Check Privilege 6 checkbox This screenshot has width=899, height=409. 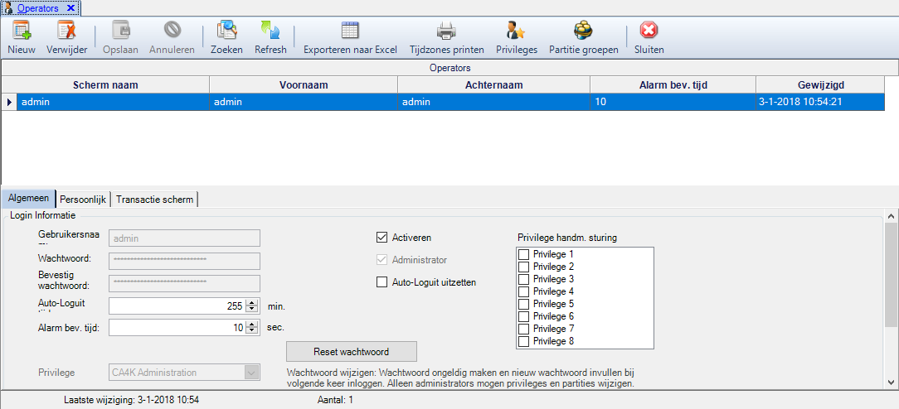point(524,316)
